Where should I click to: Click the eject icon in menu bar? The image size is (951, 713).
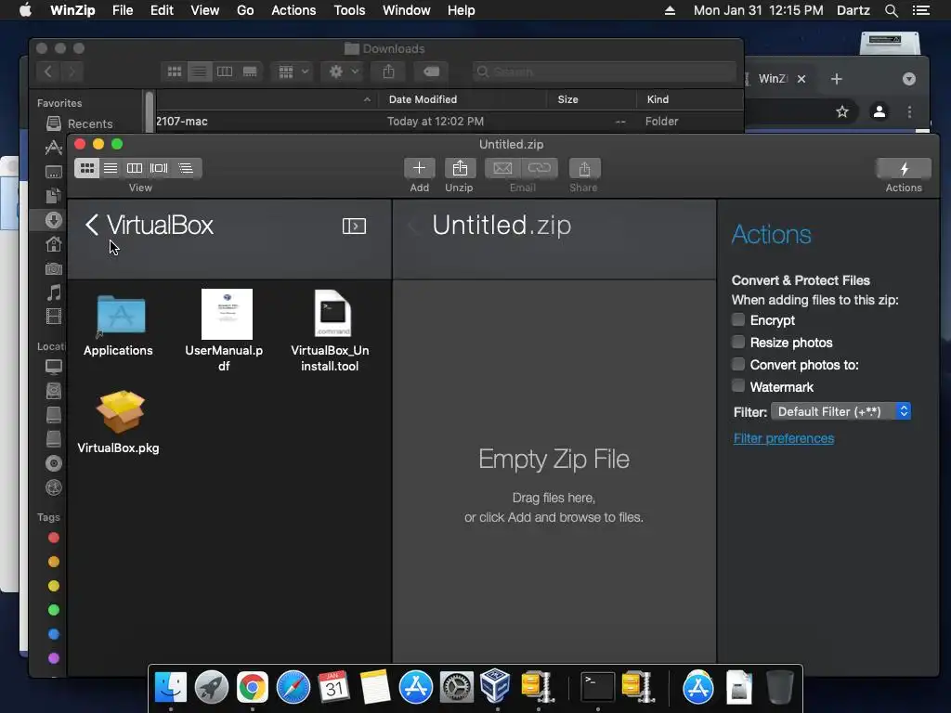[x=671, y=10]
